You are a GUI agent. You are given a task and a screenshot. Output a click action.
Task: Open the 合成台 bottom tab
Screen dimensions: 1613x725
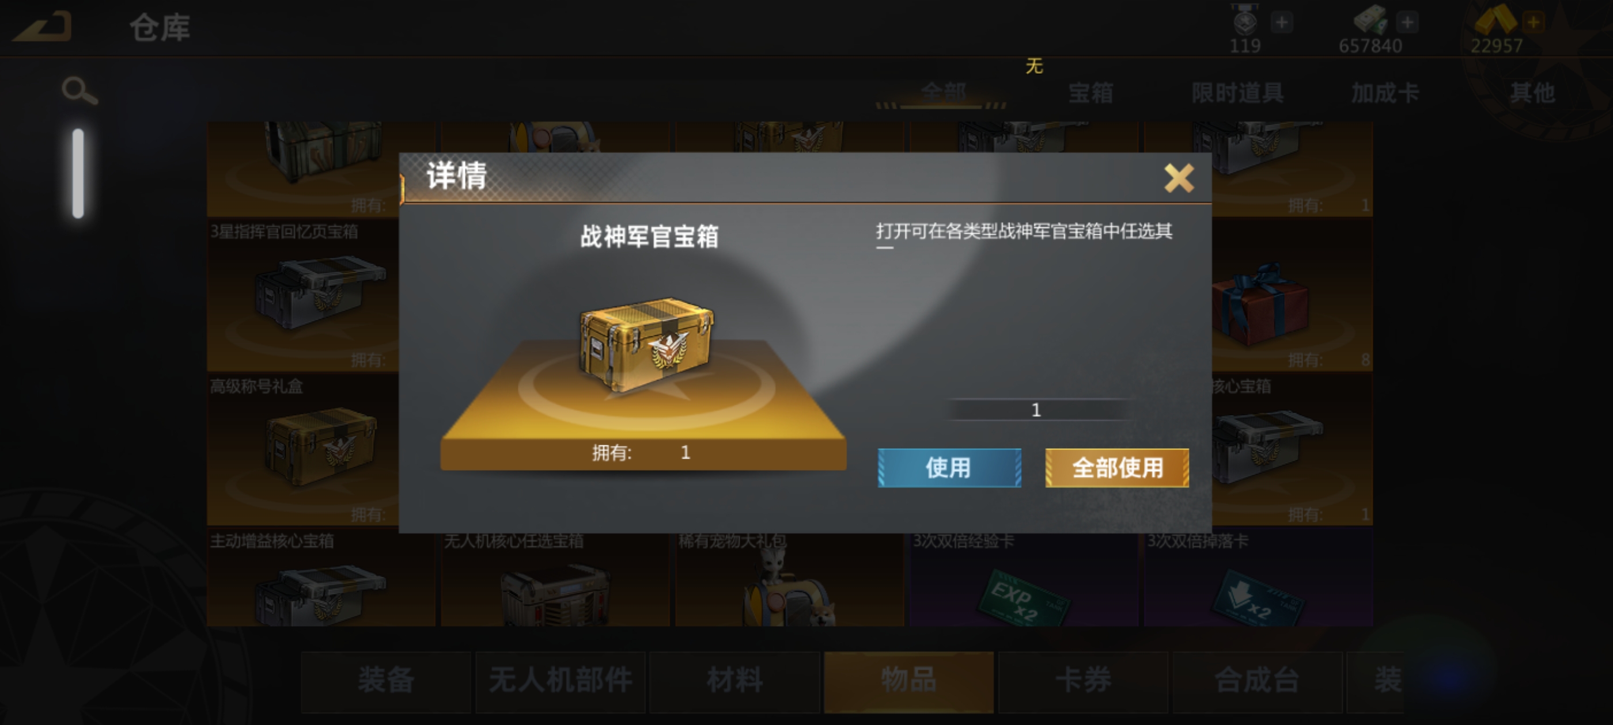(x=1257, y=681)
